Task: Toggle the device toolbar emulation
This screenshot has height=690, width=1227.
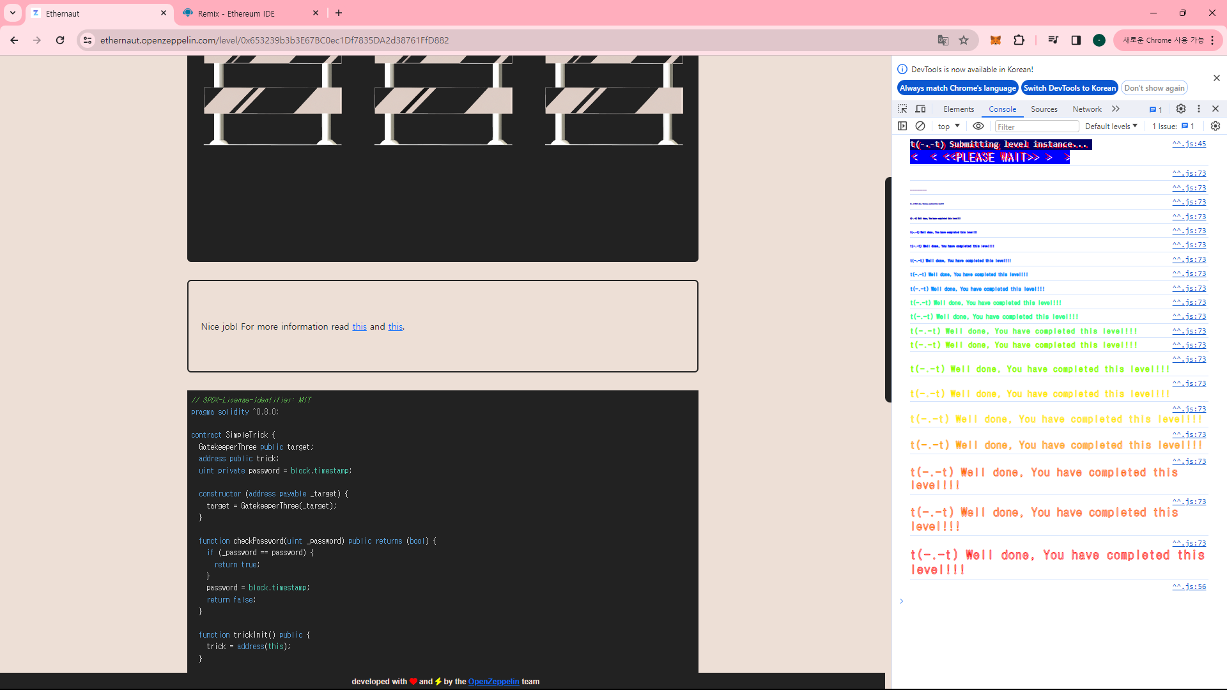Action: pos(920,109)
